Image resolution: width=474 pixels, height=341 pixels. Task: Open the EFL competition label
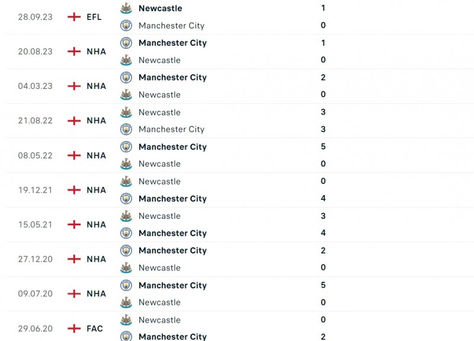(94, 17)
